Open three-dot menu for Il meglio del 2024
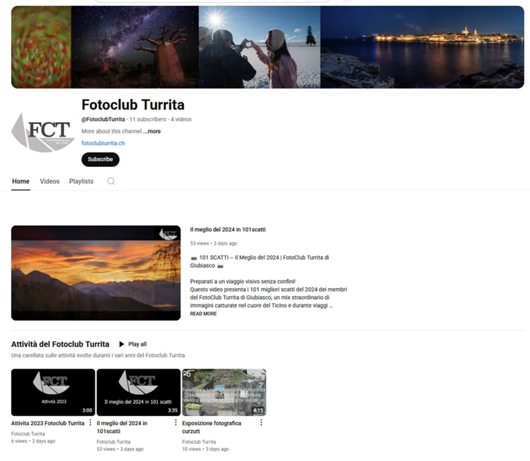Screen dimensions: 530x461 click(x=176, y=422)
